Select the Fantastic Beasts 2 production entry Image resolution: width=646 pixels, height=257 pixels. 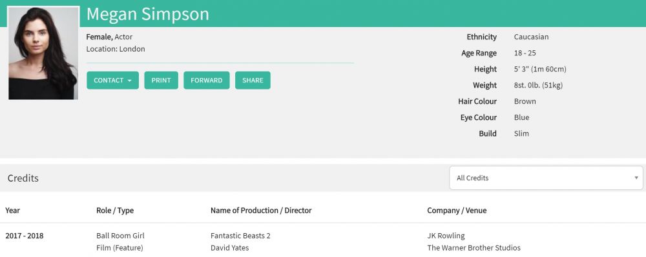[x=240, y=236]
